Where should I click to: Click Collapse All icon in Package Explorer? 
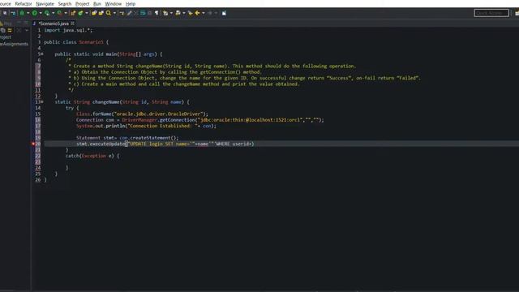[3, 30]
